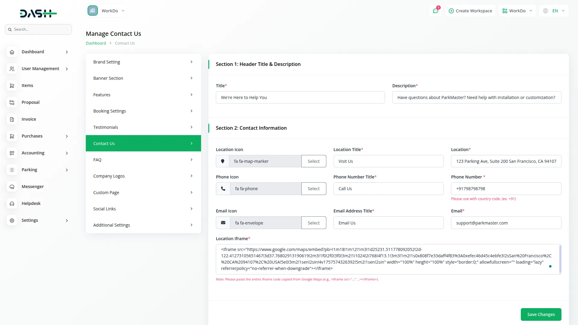Click the Invoice document icon
Image resolution: width=578 pixels, height=325 pixels.
coord(12,119)
